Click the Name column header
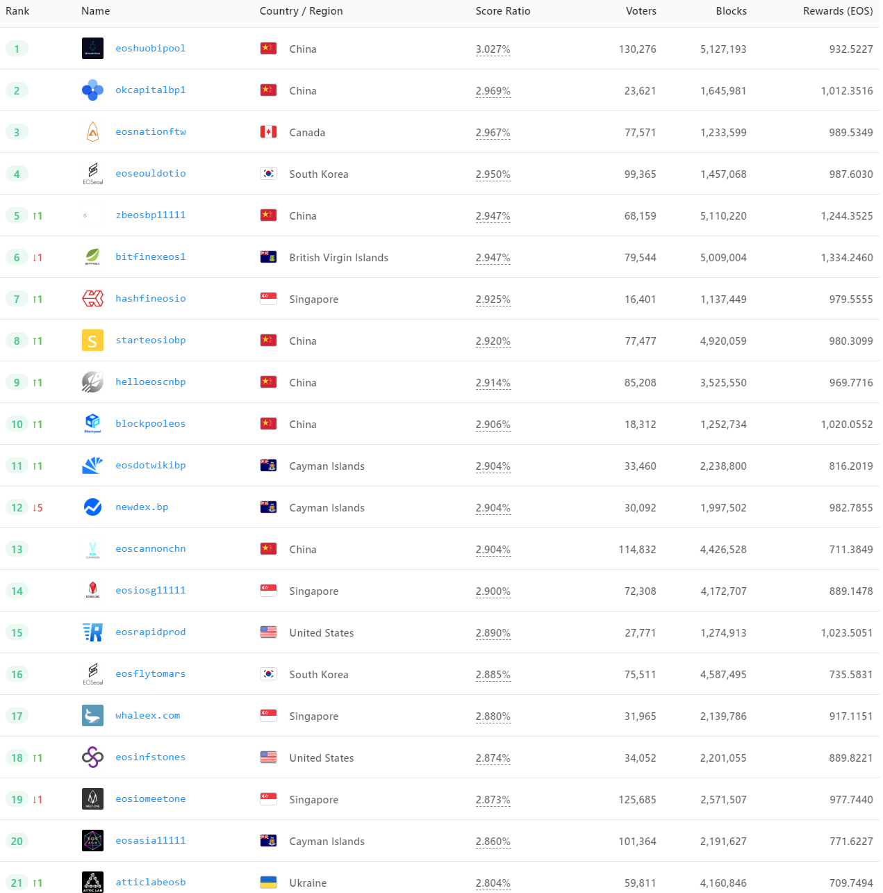Screen dimensions: 883x893 [x=96, y=11]
